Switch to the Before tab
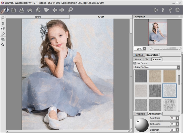 click(38, 17)
